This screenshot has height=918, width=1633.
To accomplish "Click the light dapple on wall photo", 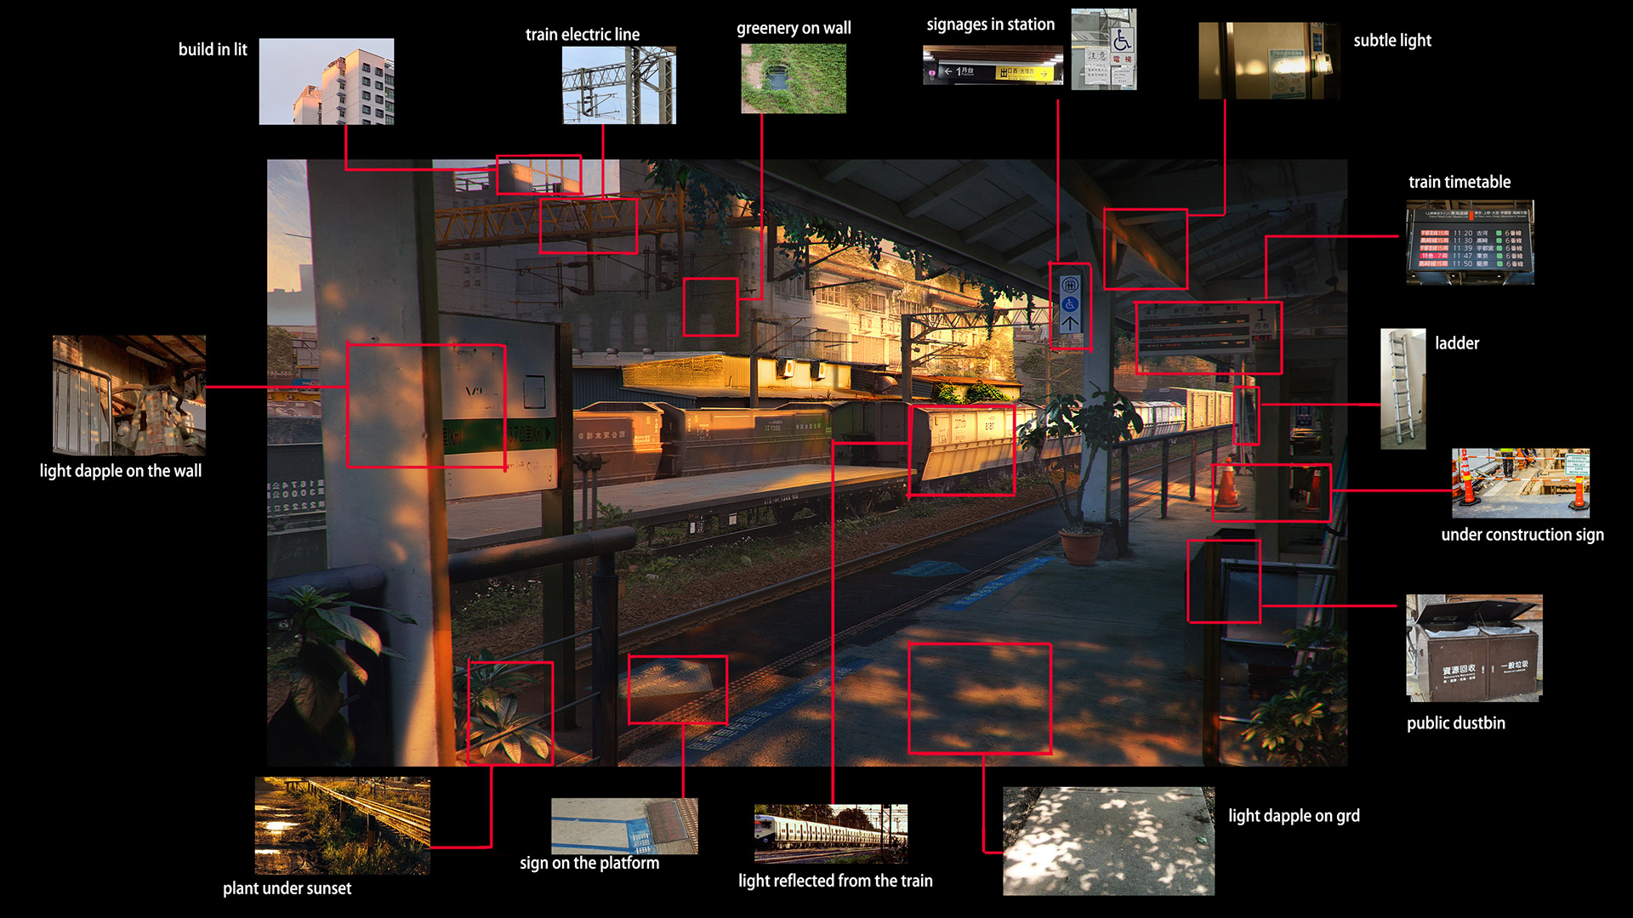I will (128, 394).
